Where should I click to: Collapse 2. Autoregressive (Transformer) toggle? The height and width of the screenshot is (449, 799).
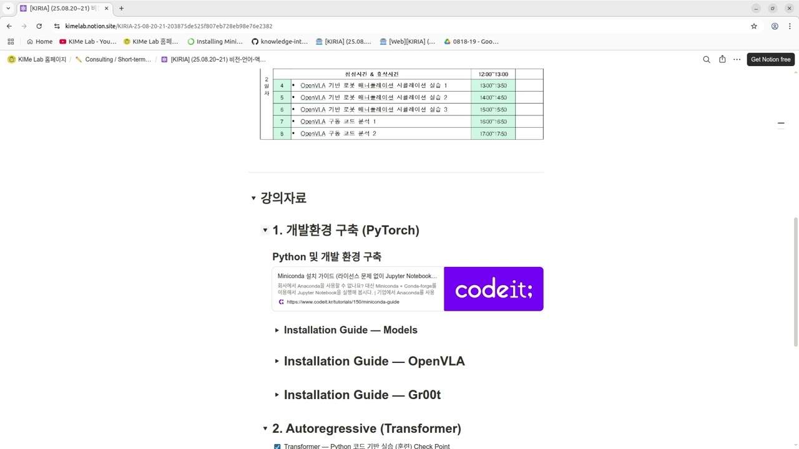[265, 428]
